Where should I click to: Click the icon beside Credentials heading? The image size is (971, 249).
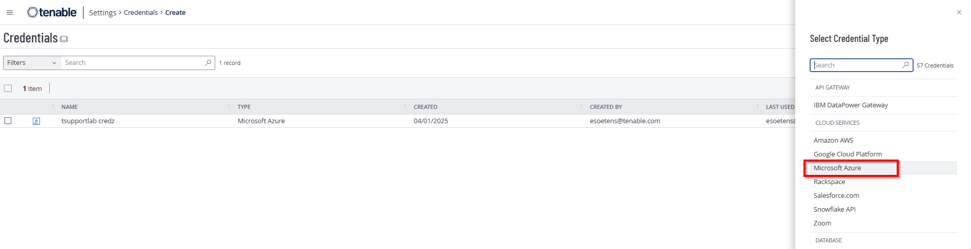[64, 39]
